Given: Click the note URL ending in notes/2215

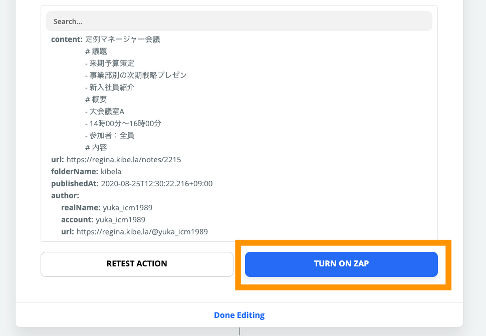Looking at the screenshot, I should [123, 160].
